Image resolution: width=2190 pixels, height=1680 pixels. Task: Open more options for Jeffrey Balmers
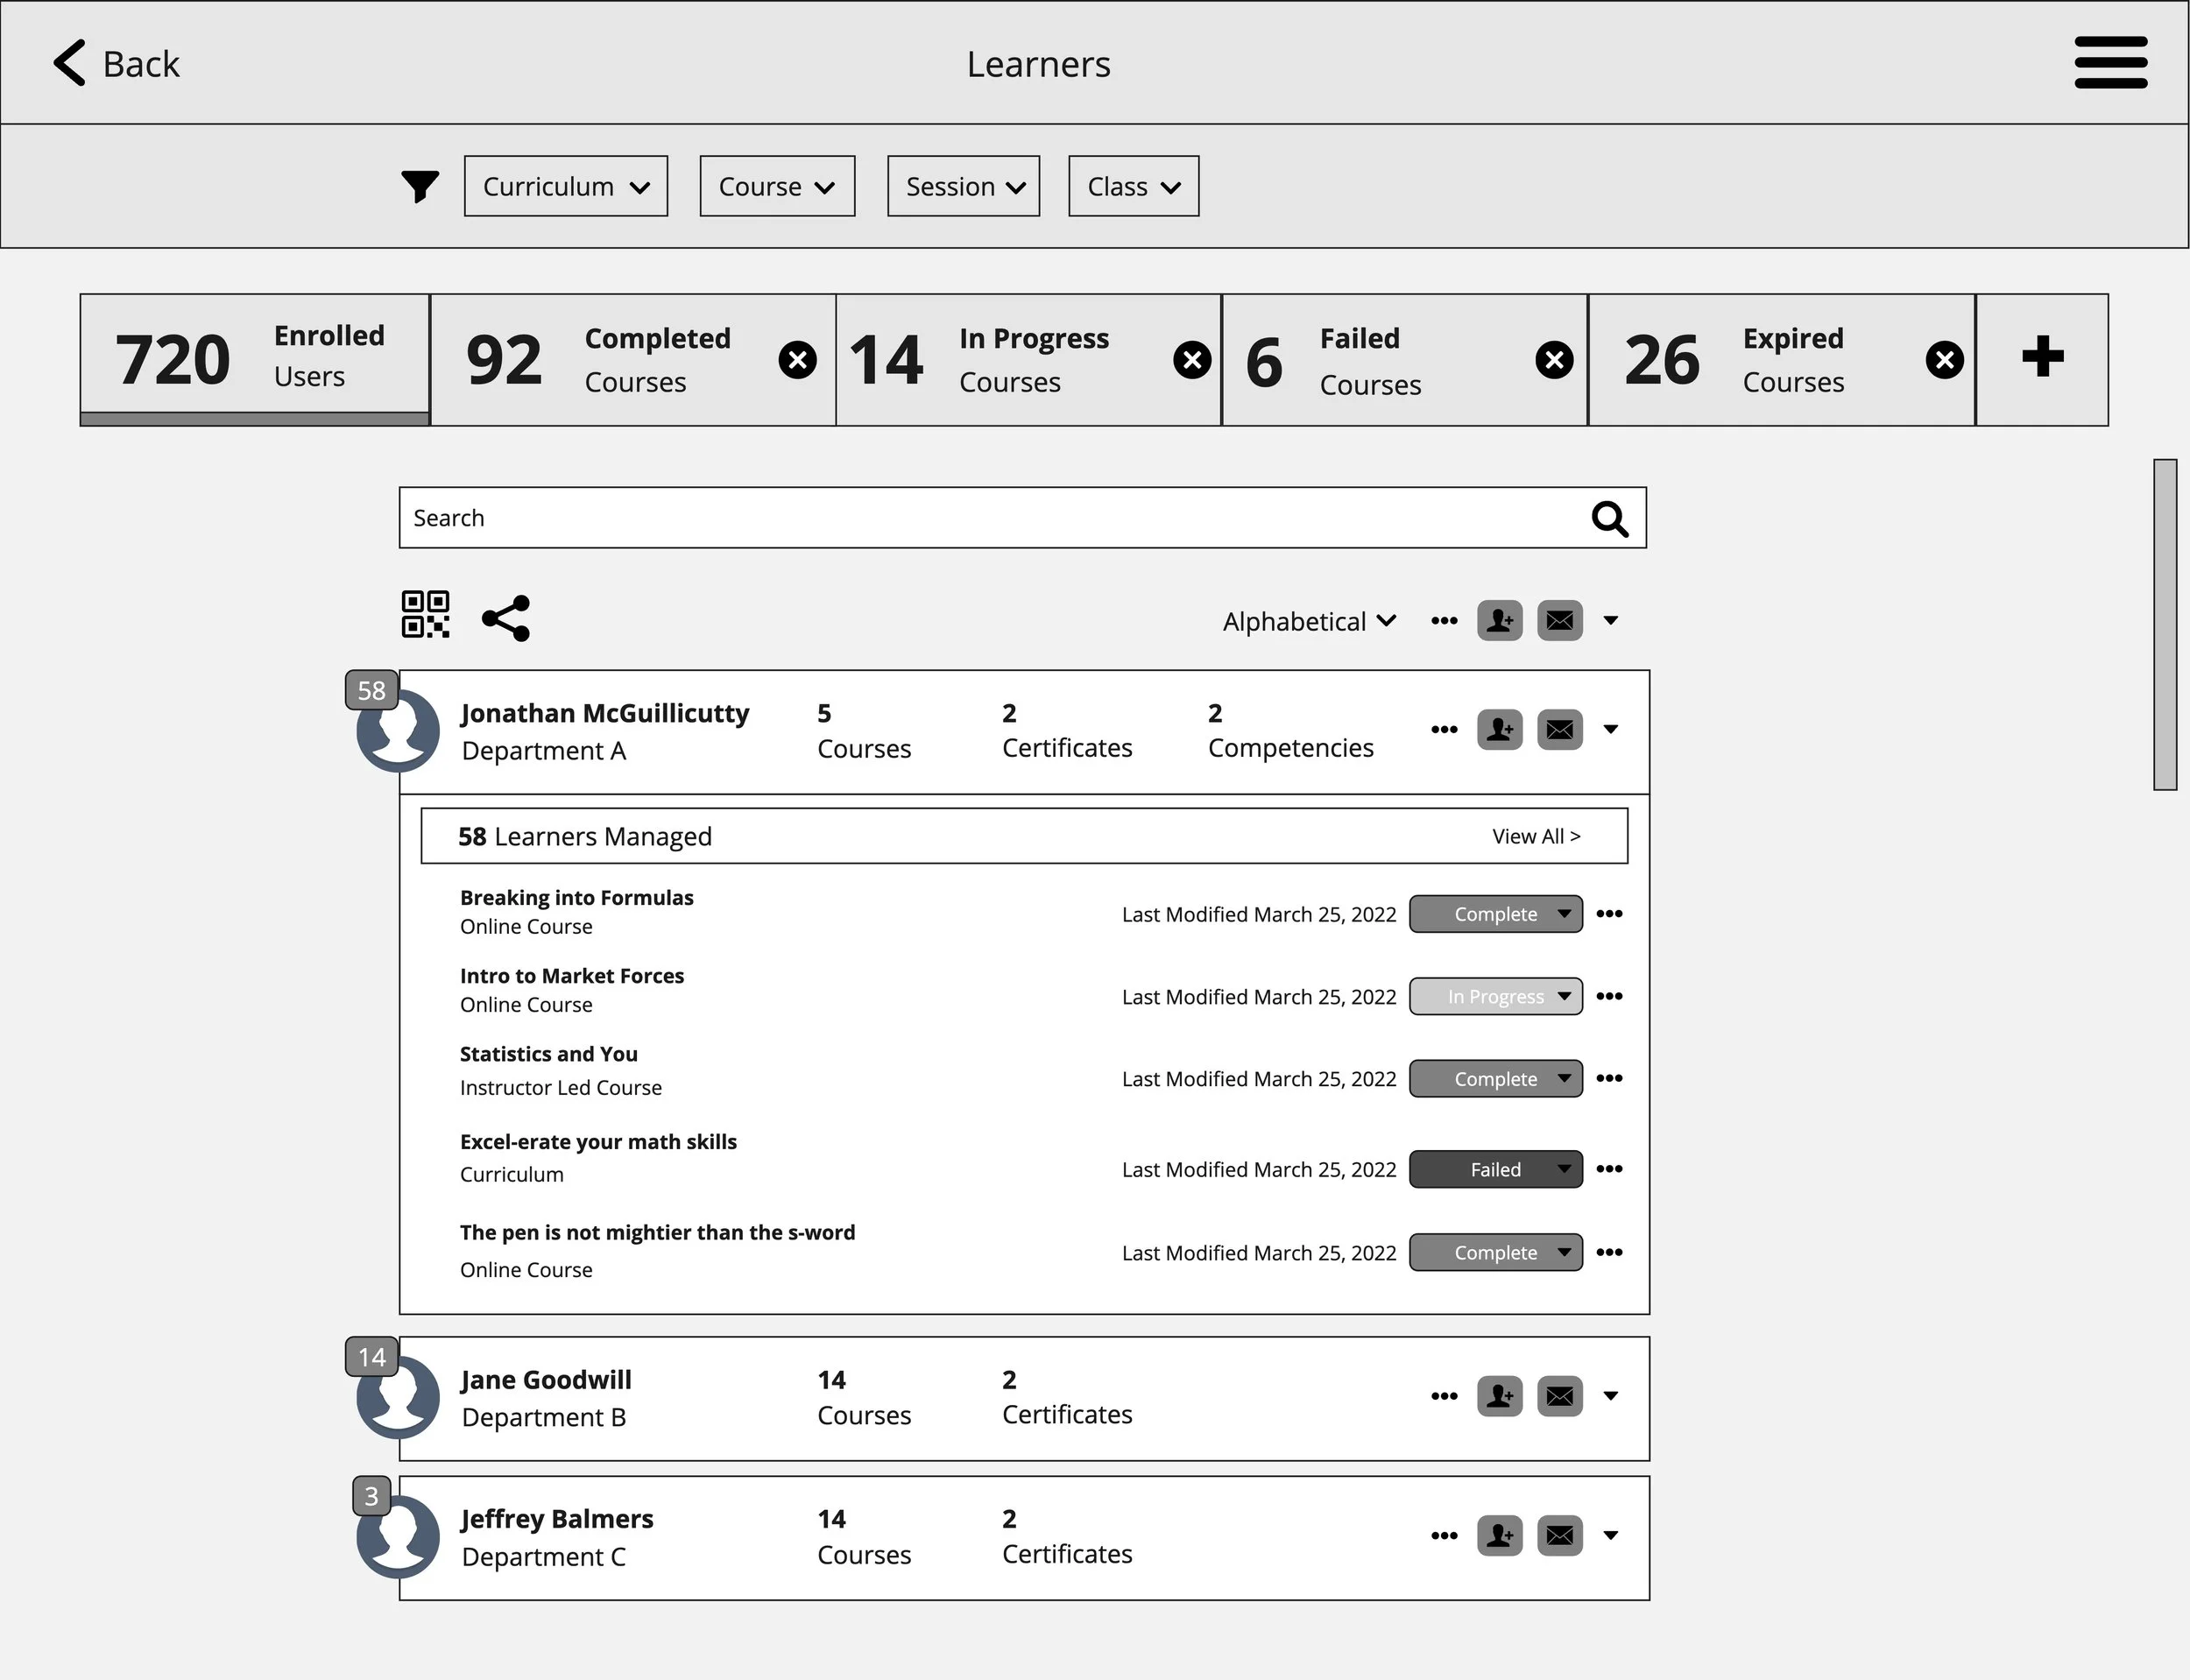click(1443, 1536)
